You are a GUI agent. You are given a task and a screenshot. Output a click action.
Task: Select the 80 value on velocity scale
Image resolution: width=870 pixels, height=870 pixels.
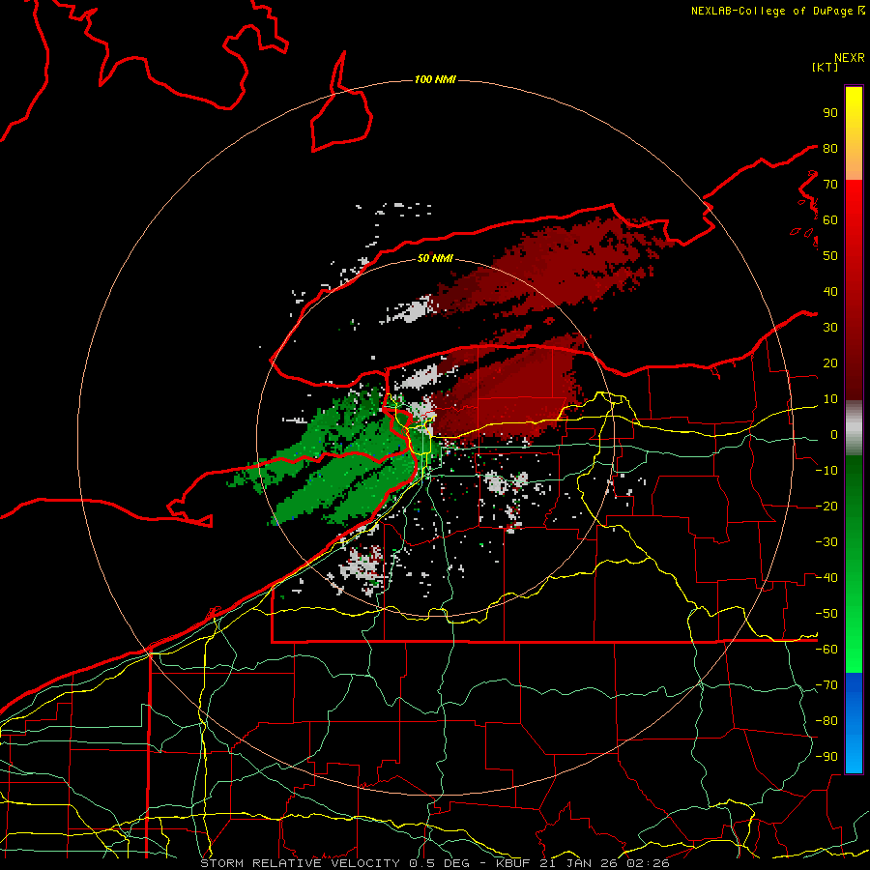[x=830, y=149]
